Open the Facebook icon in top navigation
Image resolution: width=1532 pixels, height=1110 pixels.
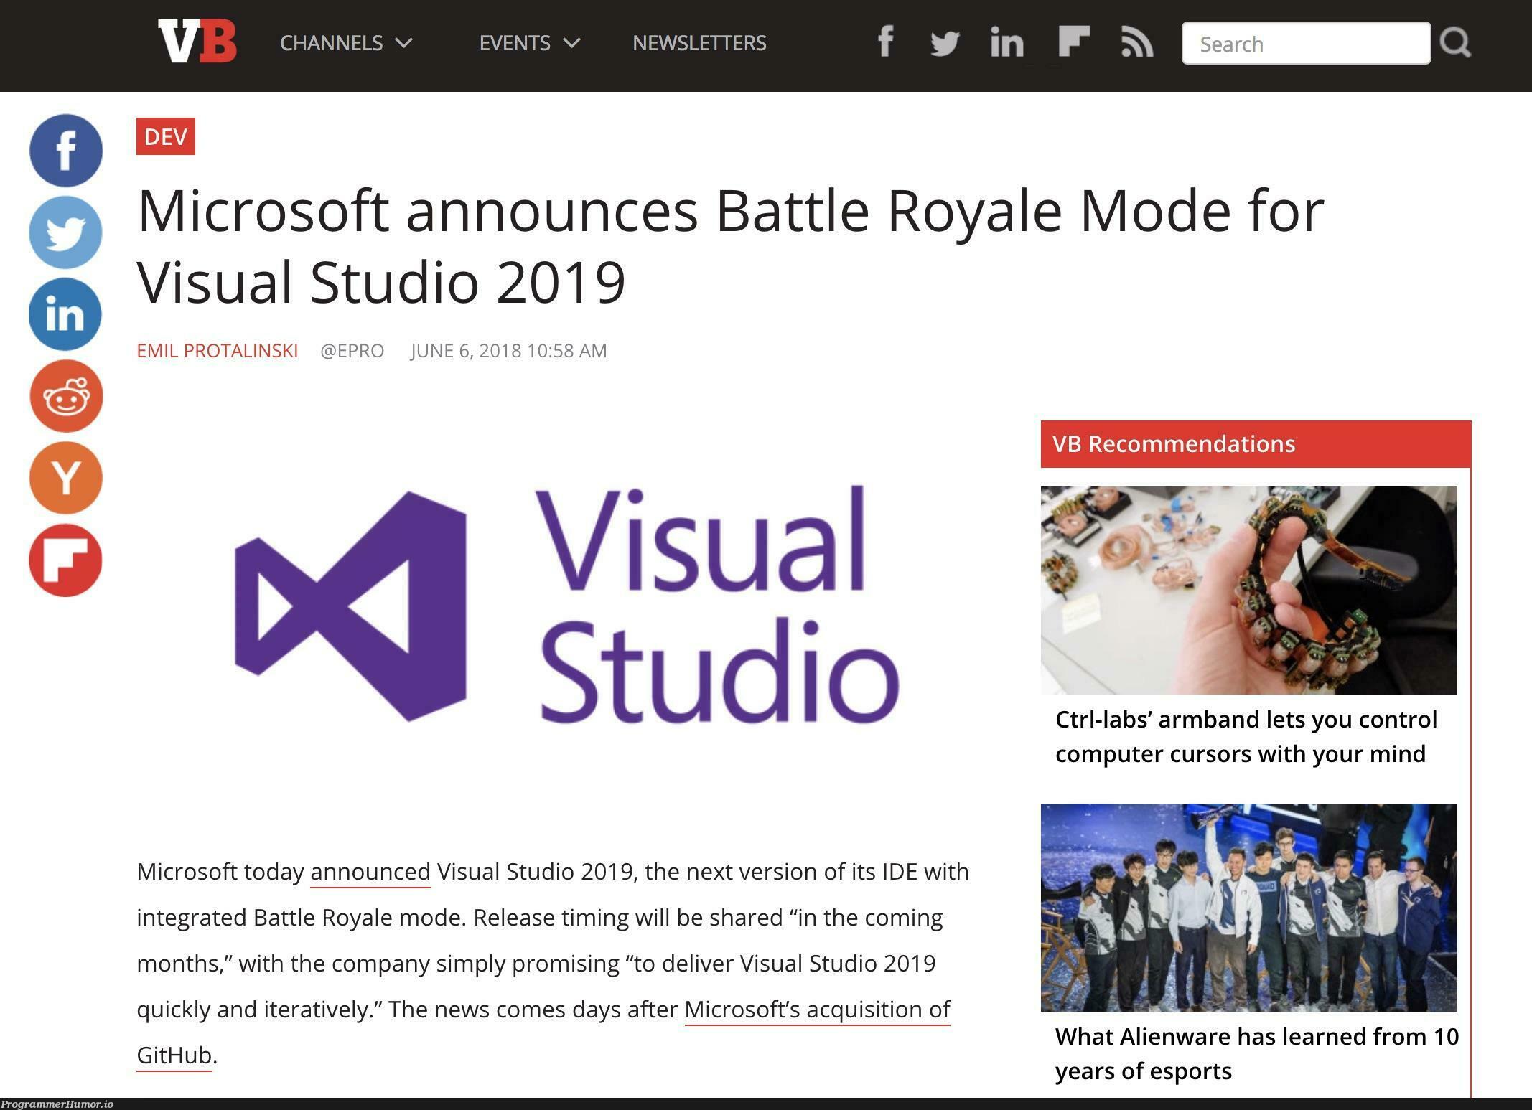[887, 42]
